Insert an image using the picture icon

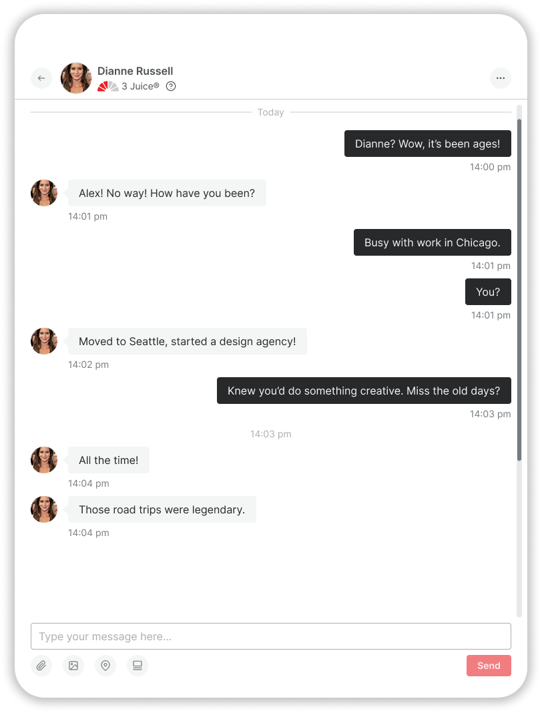coord(73,666)
